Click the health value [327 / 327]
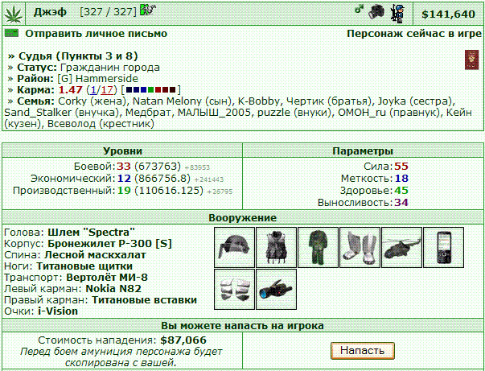Image resolution: width=485 pixels, height=371 pixels. tap(108, 12)
